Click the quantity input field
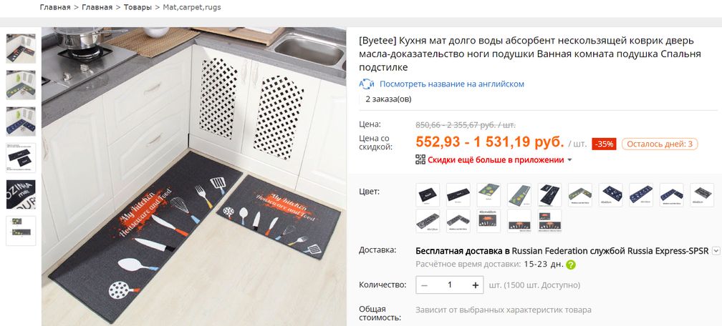 pos(450,285)
